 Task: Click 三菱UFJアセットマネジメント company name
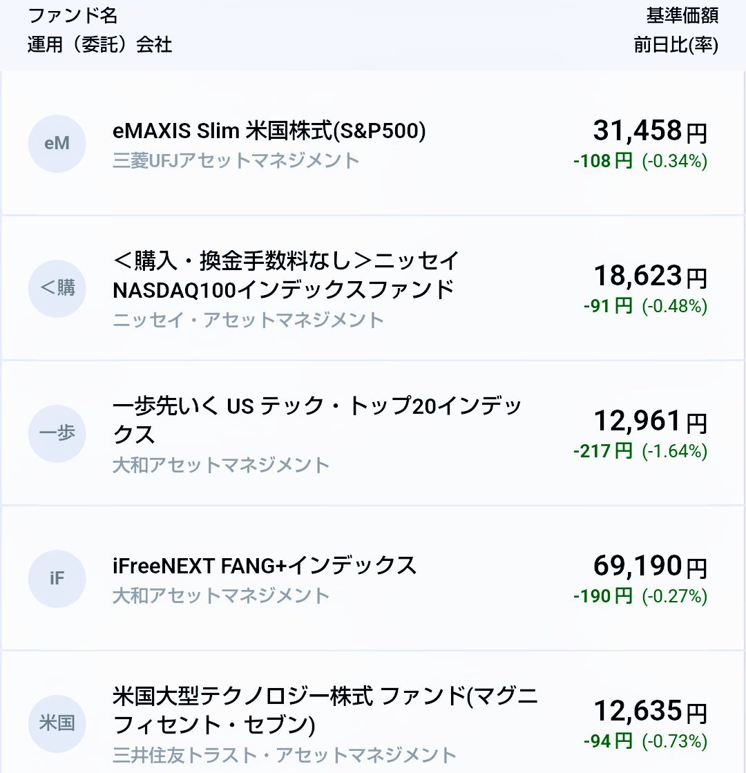(236, 161)
